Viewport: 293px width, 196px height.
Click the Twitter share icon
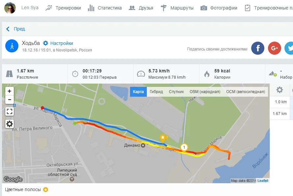(289, 48)
